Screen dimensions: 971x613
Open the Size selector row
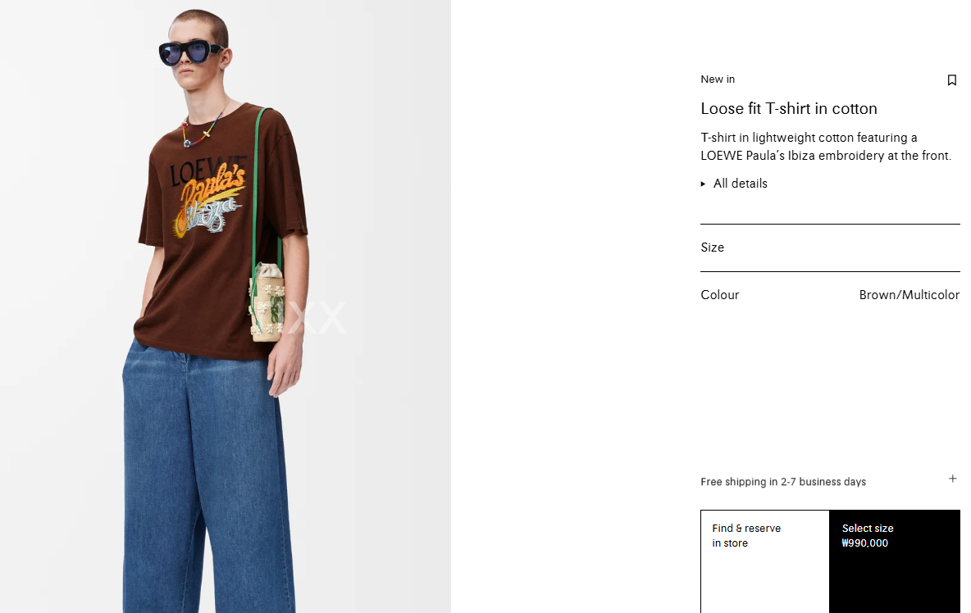pyautogui.click(x=830, y=247)
